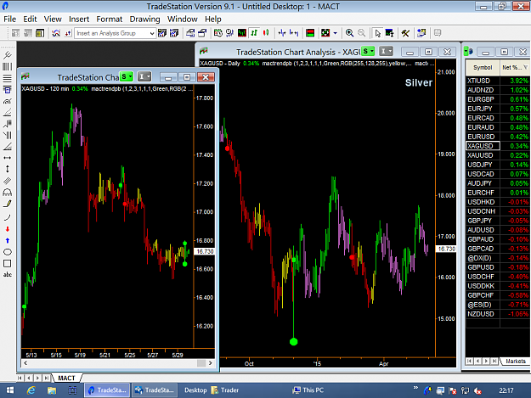Go to first workspace tab navigation arrow

[20, 378]
